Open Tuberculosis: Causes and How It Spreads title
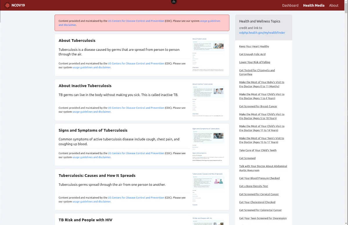Image resolution: width=348 pixels, height=225 pixels. 97,176
